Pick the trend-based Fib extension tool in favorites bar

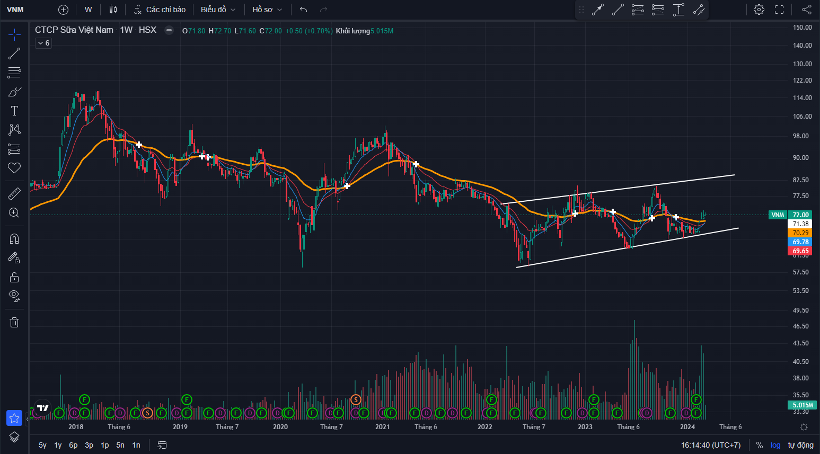[x=658, y=10]
